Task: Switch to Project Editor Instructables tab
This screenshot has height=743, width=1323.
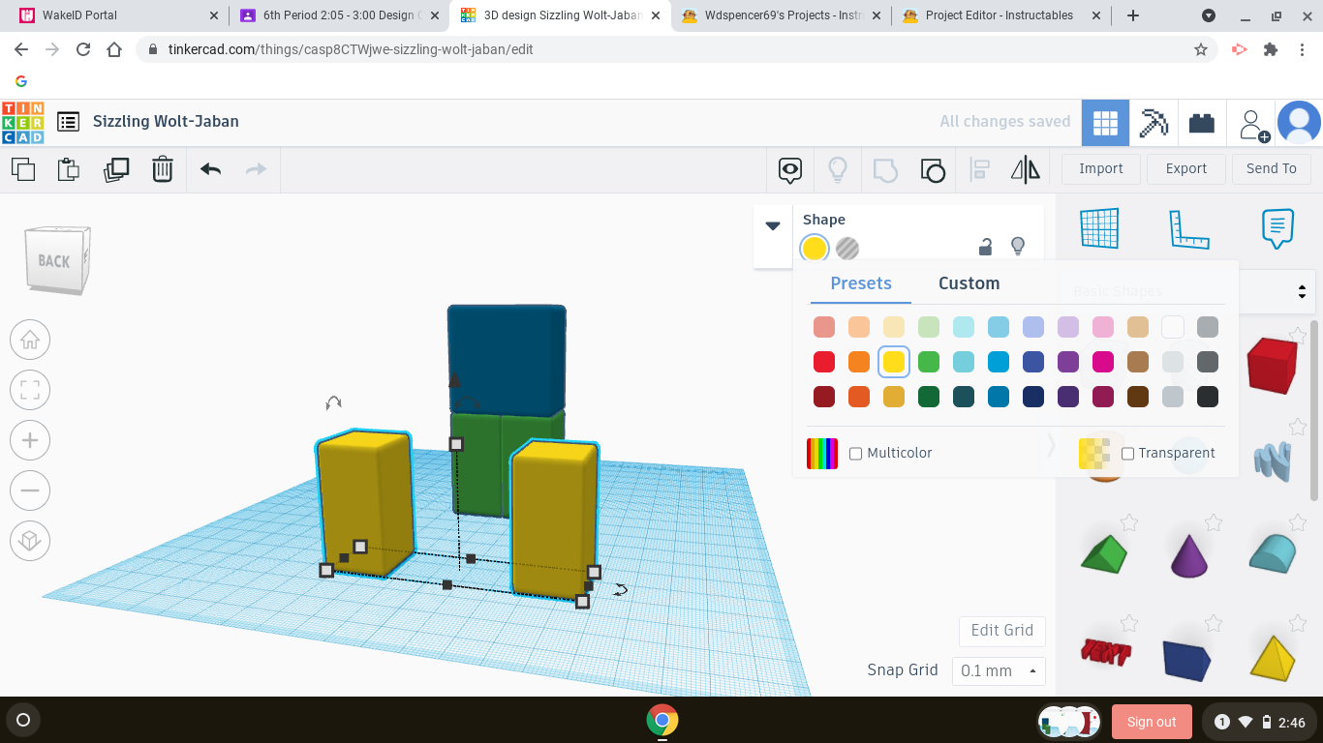Action: [x=1003, y=15]
